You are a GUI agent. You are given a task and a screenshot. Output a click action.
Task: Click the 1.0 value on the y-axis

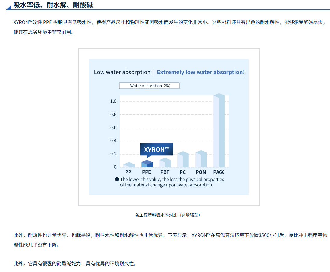113,101
